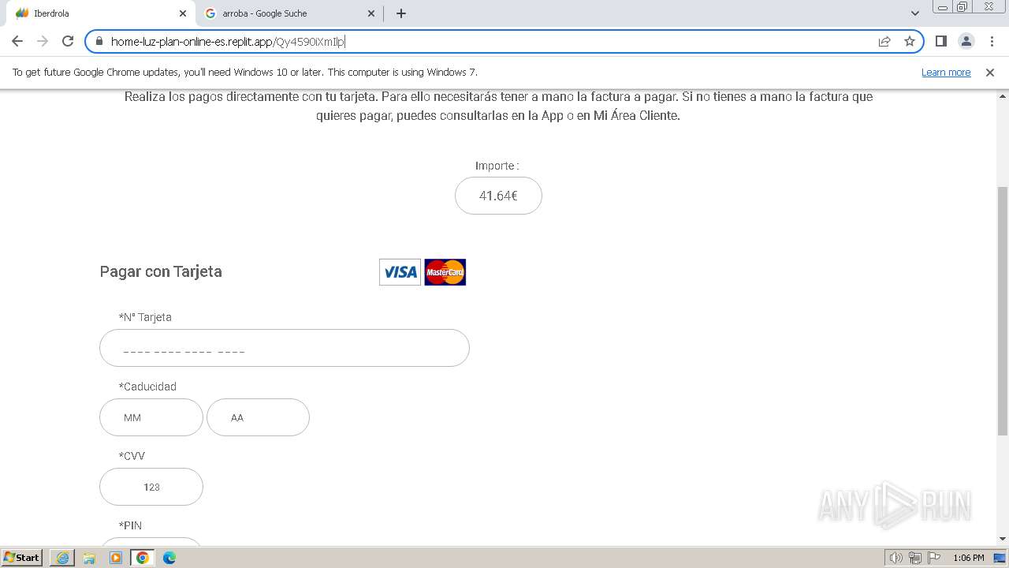Reload the current page

coord(68,41)
